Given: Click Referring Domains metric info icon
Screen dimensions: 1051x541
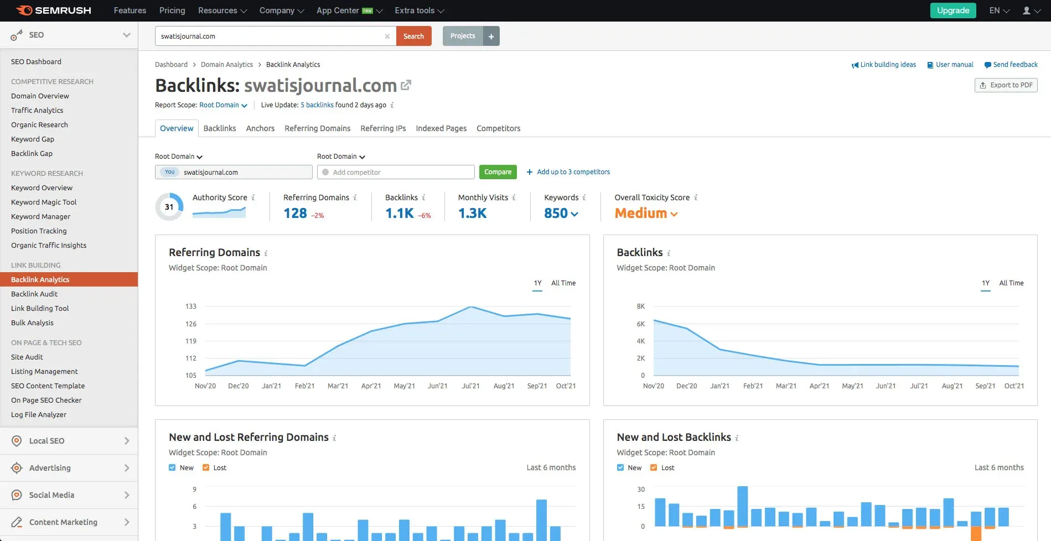Looking at the screenshot, I should click(355, 197).
